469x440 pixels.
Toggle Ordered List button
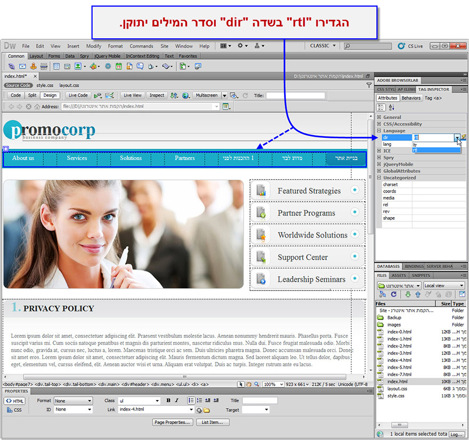pyautogui.click(x=199, y=401)
